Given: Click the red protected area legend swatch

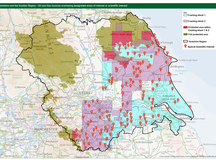Looking at the screenshot, I should point(185,27).
